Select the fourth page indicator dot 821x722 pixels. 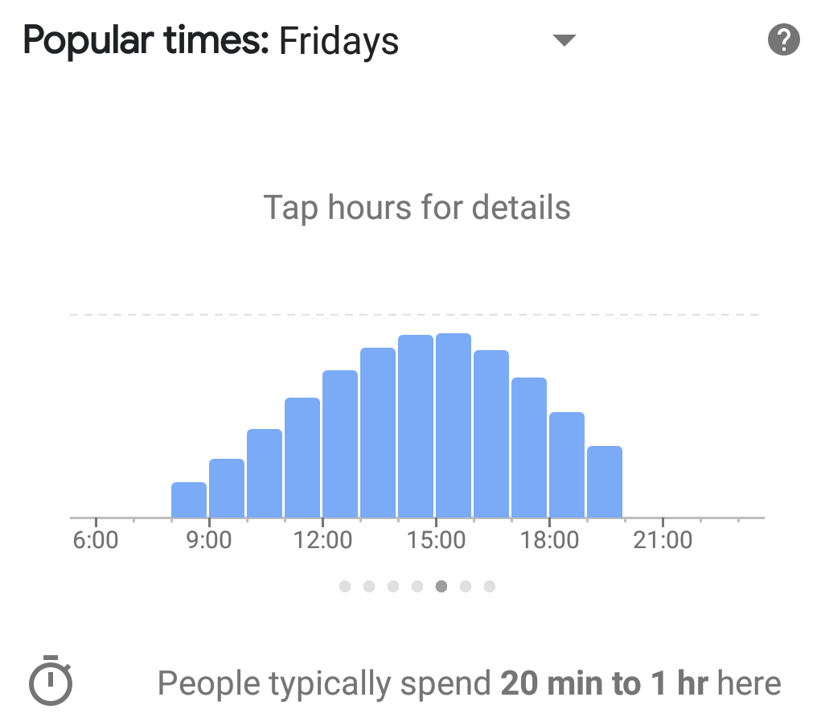417,587
